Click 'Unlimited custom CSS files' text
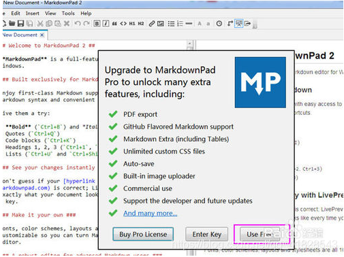The width and height of the screenshot is (344, 257). pyautogui.click(x=164, y=152)
